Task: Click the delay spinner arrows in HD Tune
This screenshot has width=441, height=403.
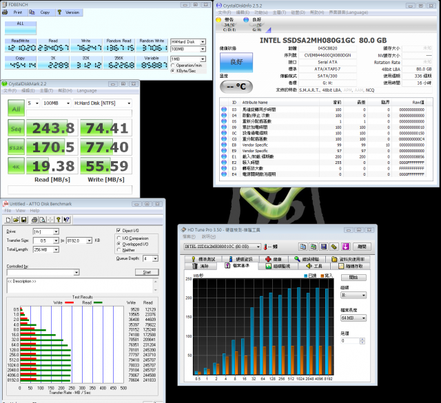Action: click(362, 341)
